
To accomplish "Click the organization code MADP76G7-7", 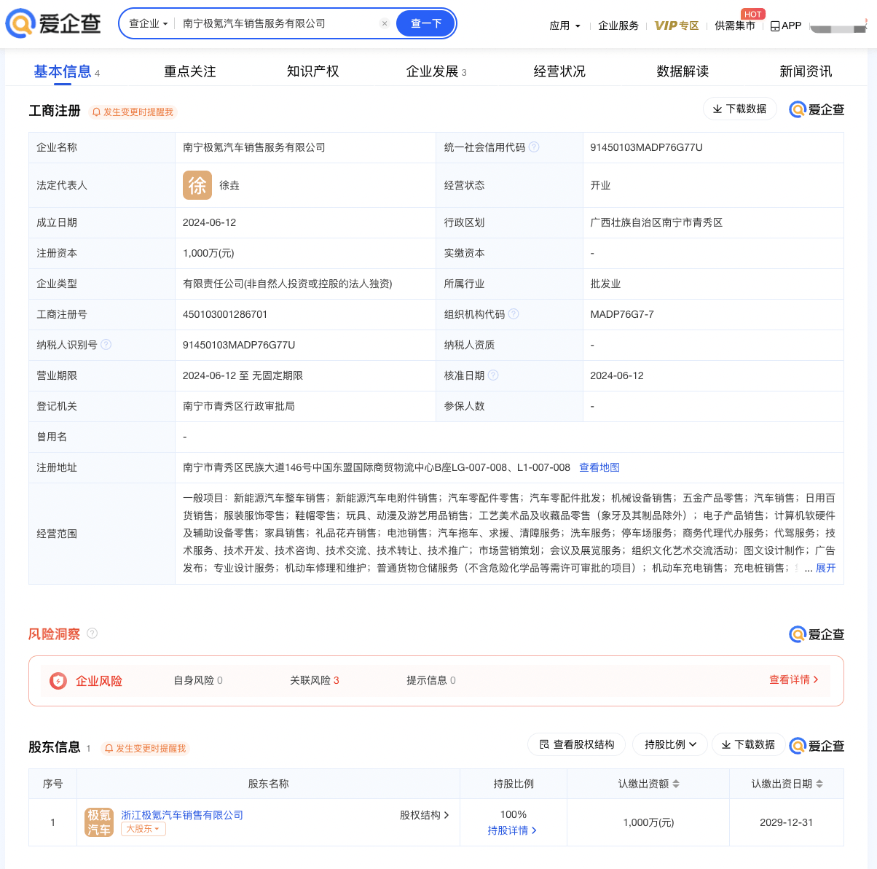I will [x=622, y=314].
